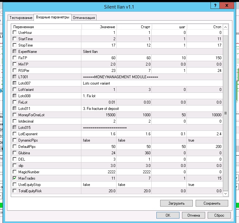Screen dimensions: 239x223
Task: Click the Сброс reset button
Action: point(219,215)
